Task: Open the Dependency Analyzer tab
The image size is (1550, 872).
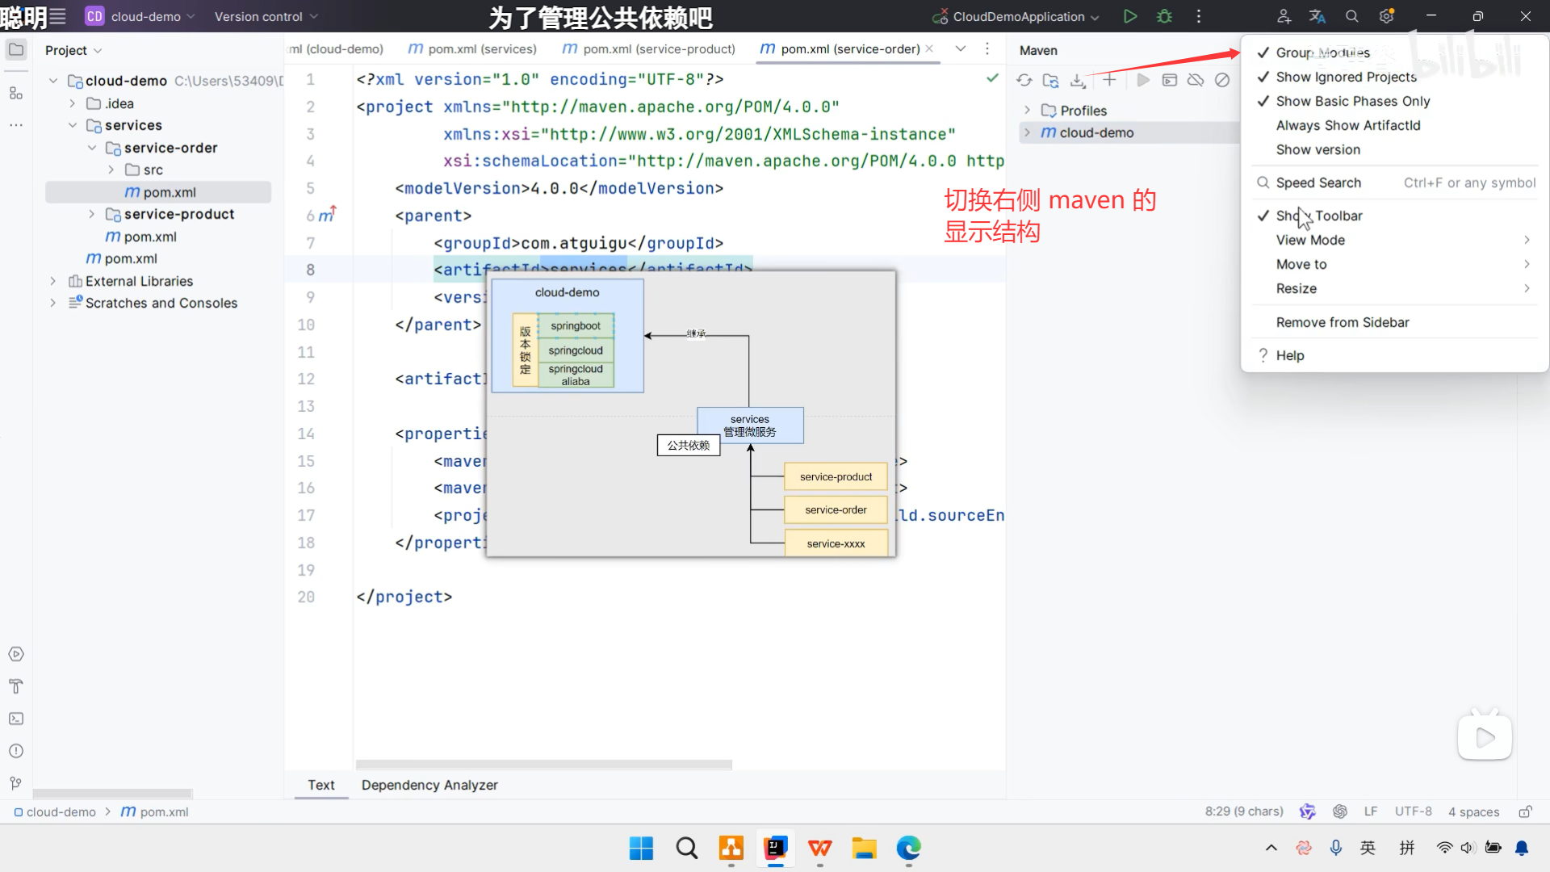Action: pos(429,785)
